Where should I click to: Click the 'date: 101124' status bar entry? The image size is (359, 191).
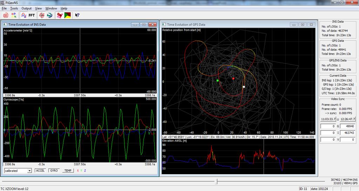point(319,189)
